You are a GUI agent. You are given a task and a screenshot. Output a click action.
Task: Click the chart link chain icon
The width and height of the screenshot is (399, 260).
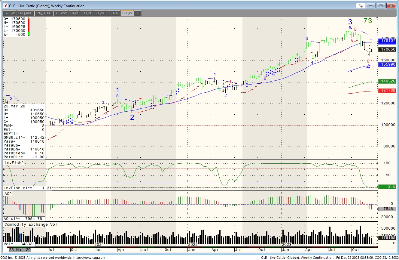point(361,6)
